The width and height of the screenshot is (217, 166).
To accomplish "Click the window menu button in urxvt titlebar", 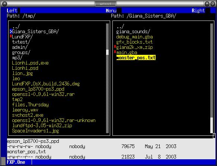I will click(x=4, y=4).
